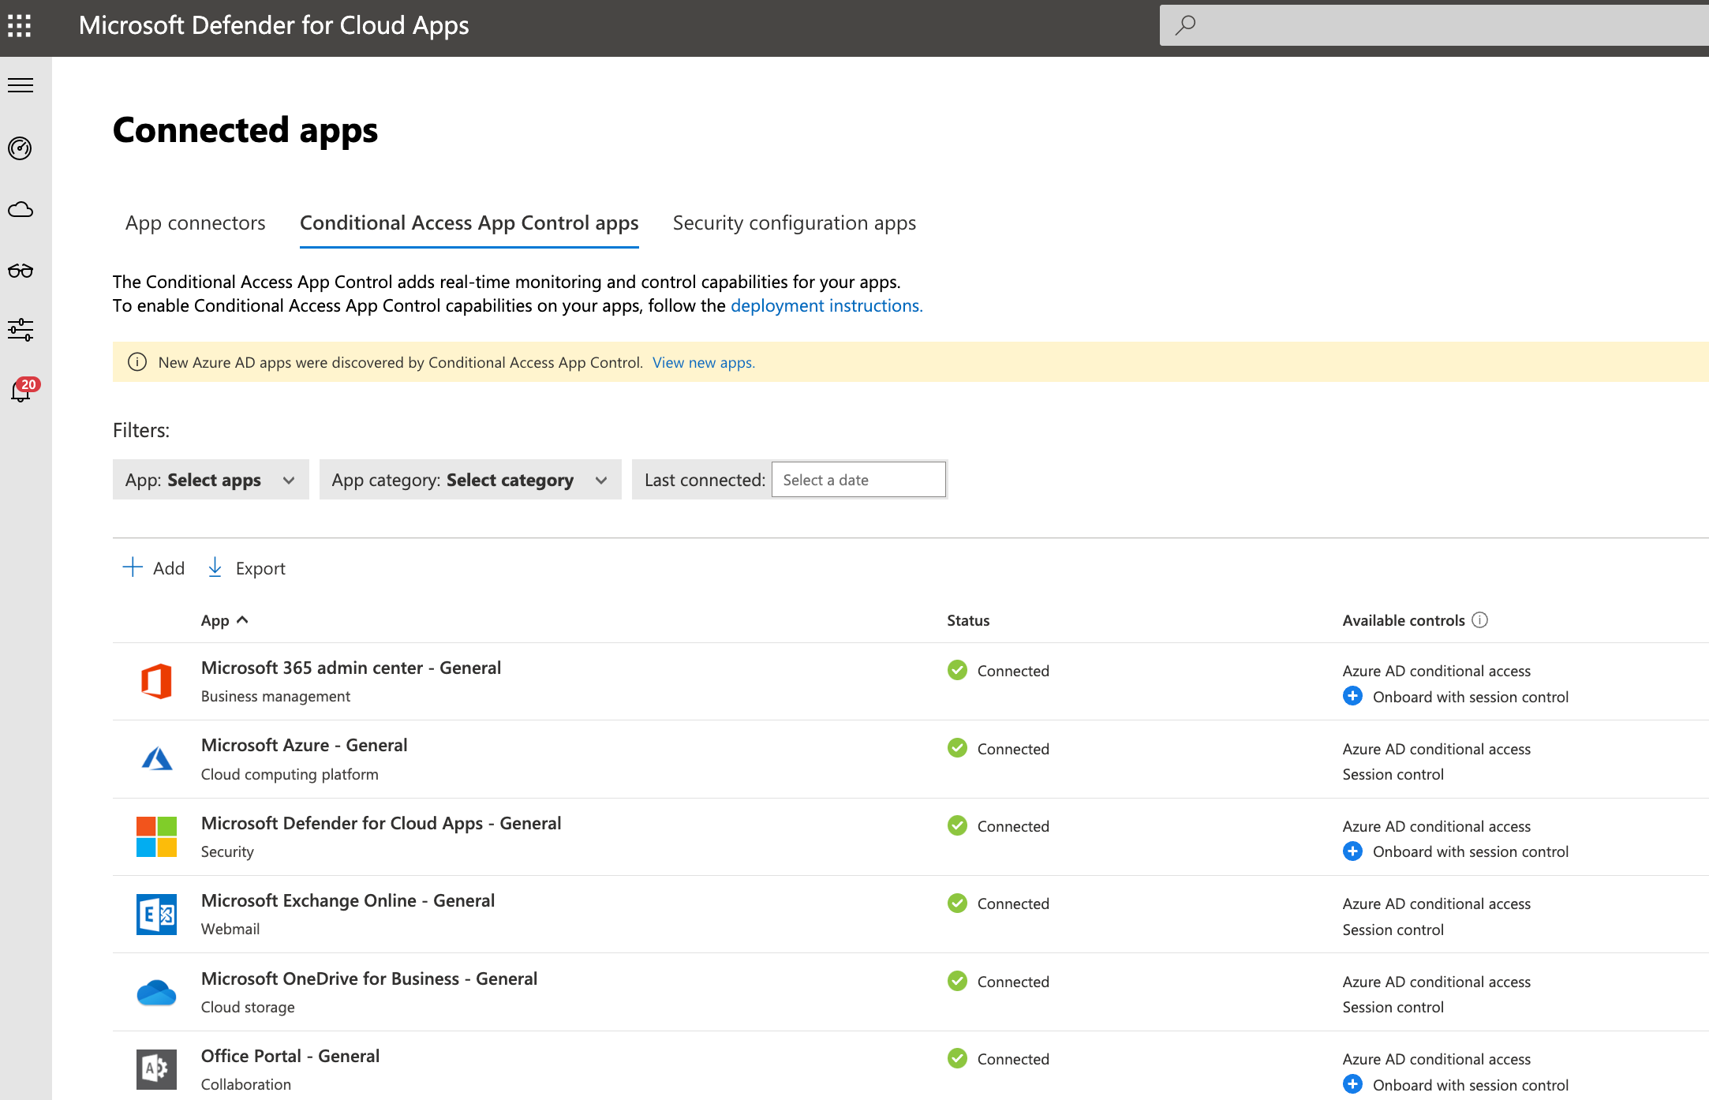The width and height of the screenshot is (1709, 1100).
Task: Click Connected check icon for Office Portal
Action: point(957,1058)
